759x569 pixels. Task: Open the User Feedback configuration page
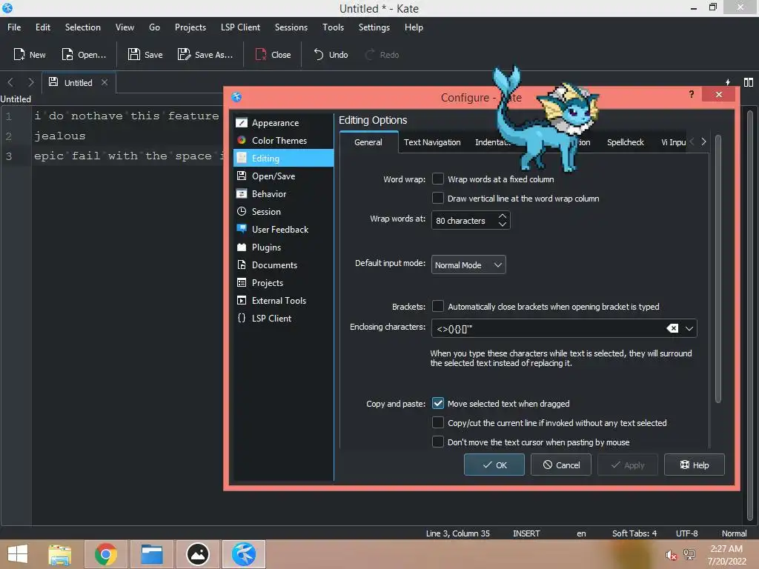[283, 230]
